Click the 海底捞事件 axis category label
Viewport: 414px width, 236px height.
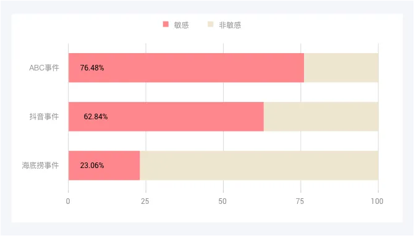[x=40, y=166]
